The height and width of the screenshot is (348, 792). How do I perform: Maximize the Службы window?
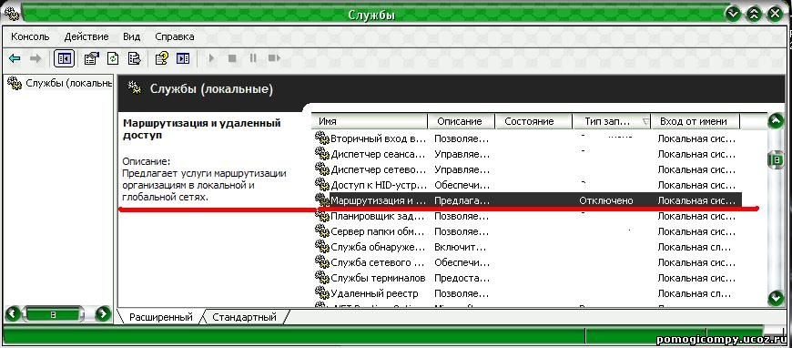[754, 15]
